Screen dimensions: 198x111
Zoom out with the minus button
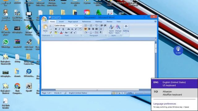[135, 93]
